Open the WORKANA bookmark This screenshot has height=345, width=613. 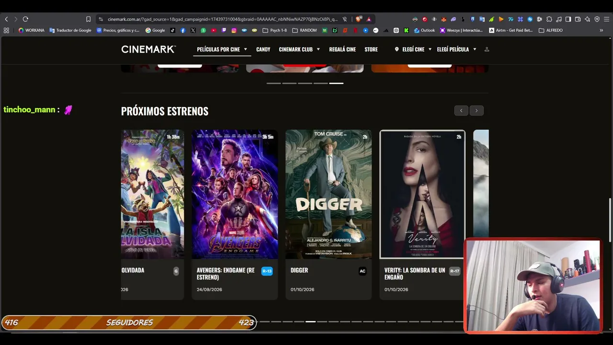point(32,30)
